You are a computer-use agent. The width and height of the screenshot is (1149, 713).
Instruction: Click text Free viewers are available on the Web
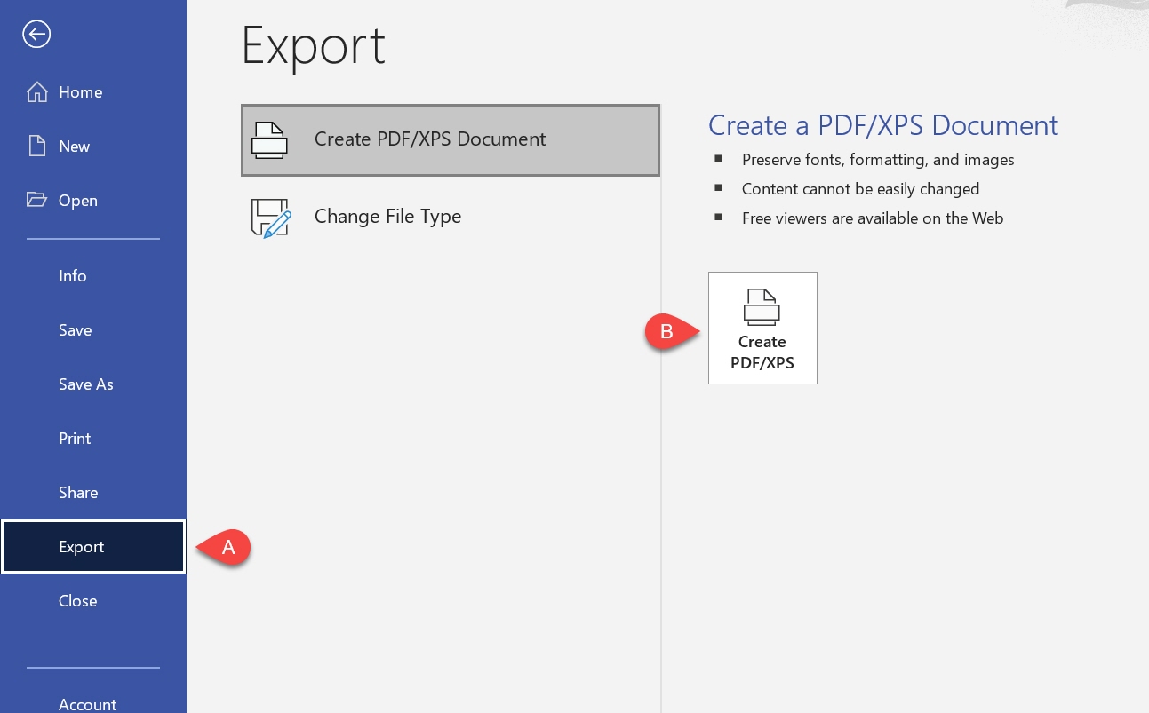click(873, 218)
